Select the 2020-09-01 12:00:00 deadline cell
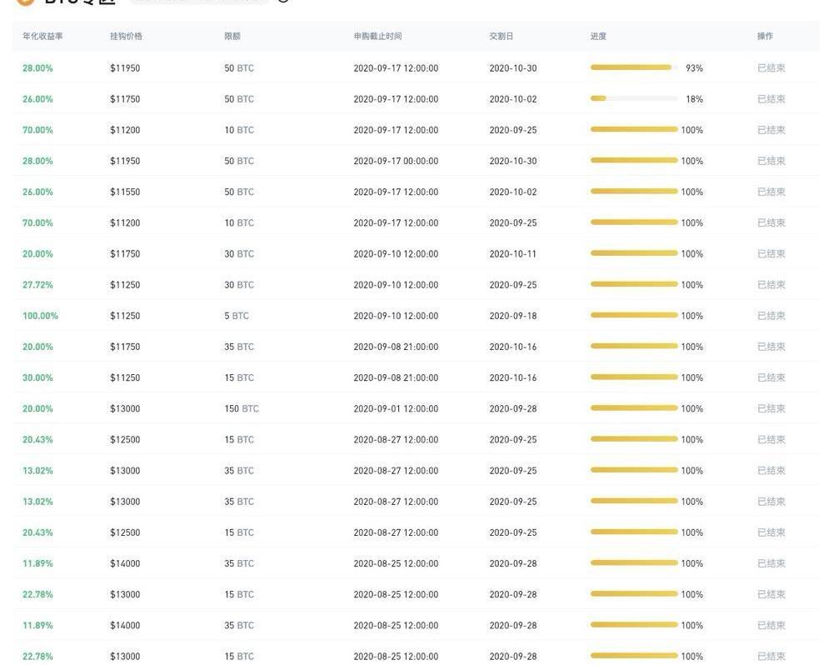Screen dimensions: 833x665 396,408
